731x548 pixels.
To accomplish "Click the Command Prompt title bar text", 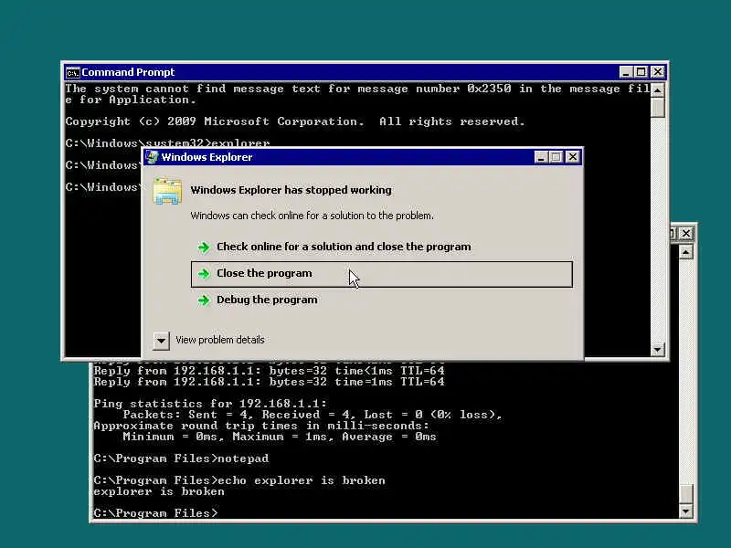I will click(128, 72).
